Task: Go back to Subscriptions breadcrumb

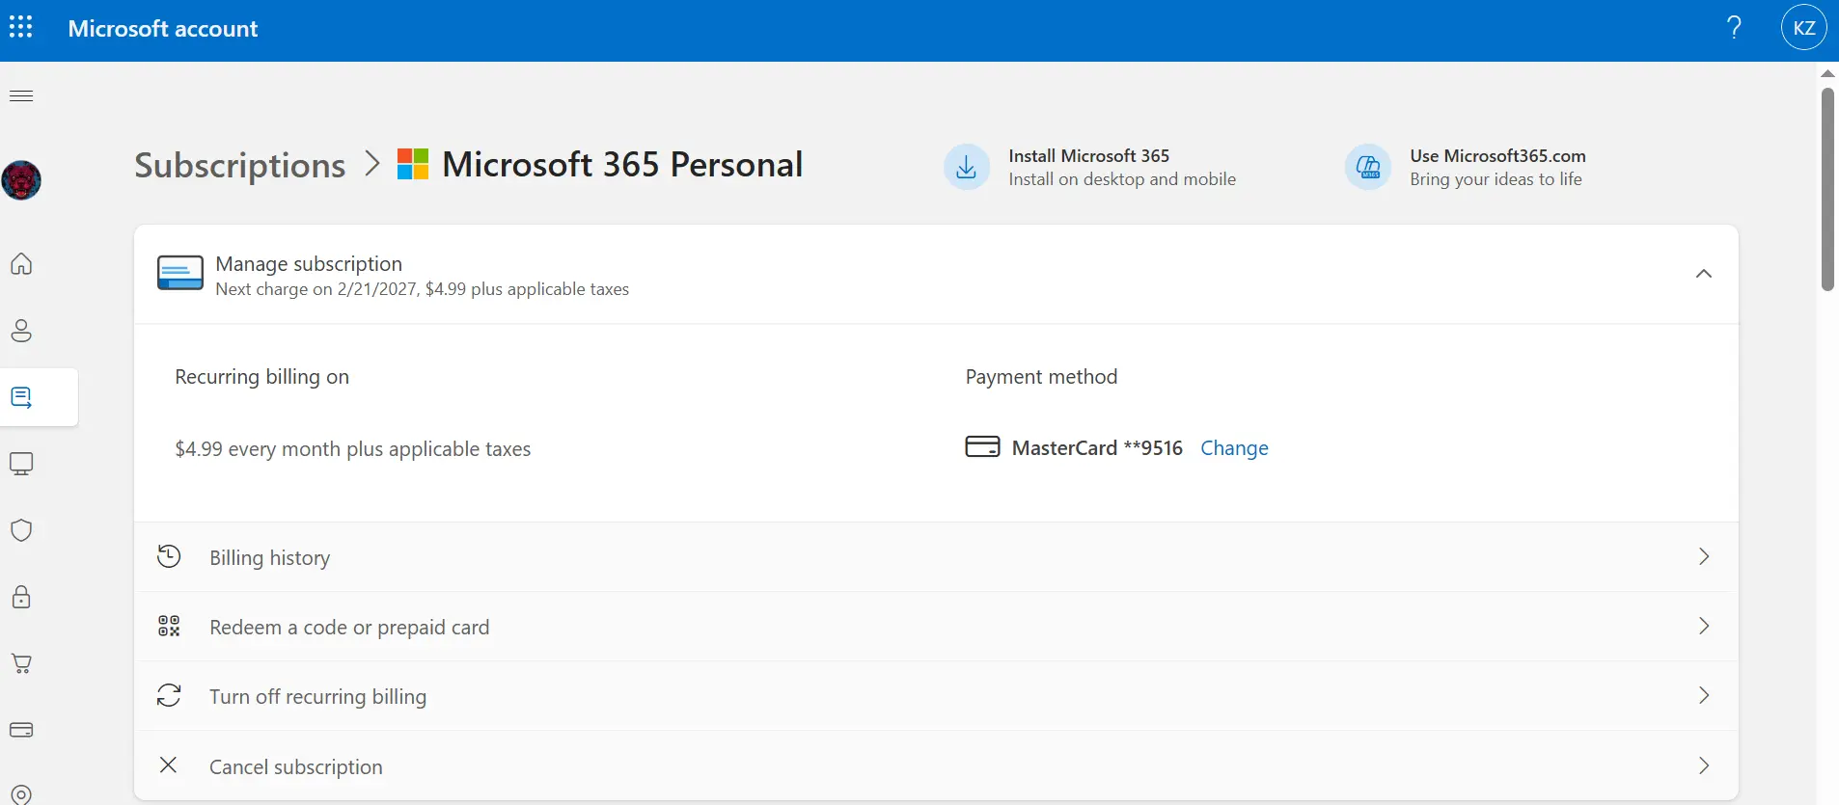Action: point(240,165)
